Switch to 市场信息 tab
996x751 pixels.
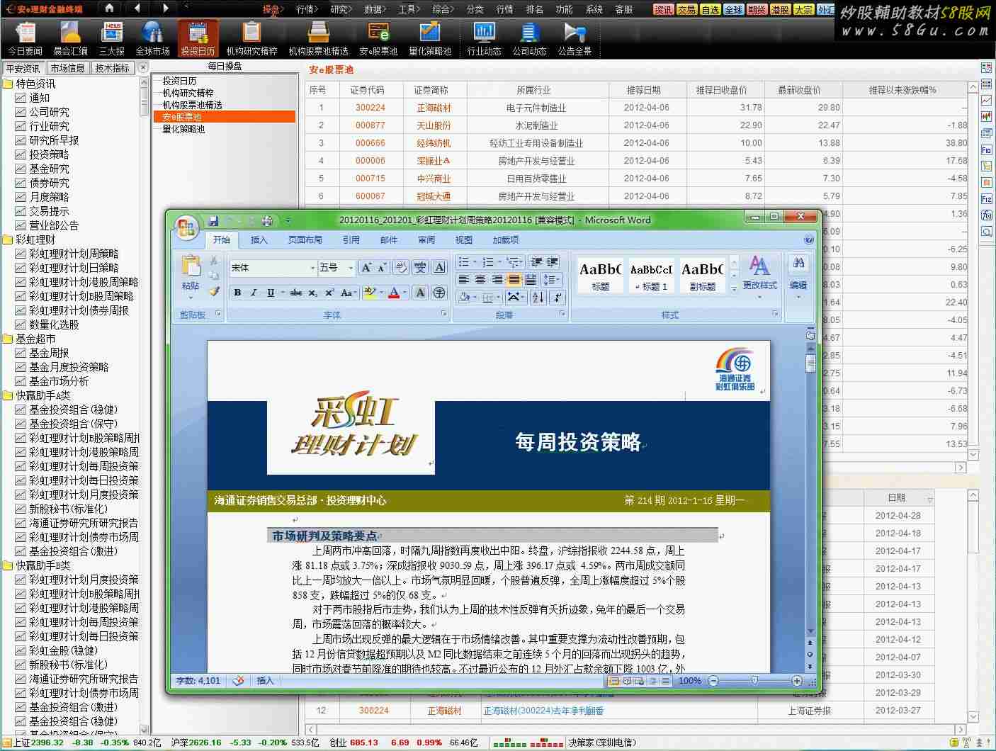tap(67, 68)
